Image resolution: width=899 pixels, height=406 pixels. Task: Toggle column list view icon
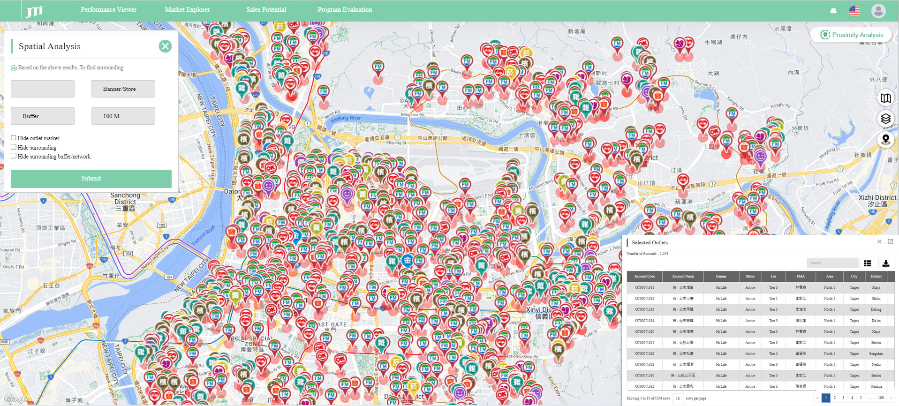[x=867, y=263]
